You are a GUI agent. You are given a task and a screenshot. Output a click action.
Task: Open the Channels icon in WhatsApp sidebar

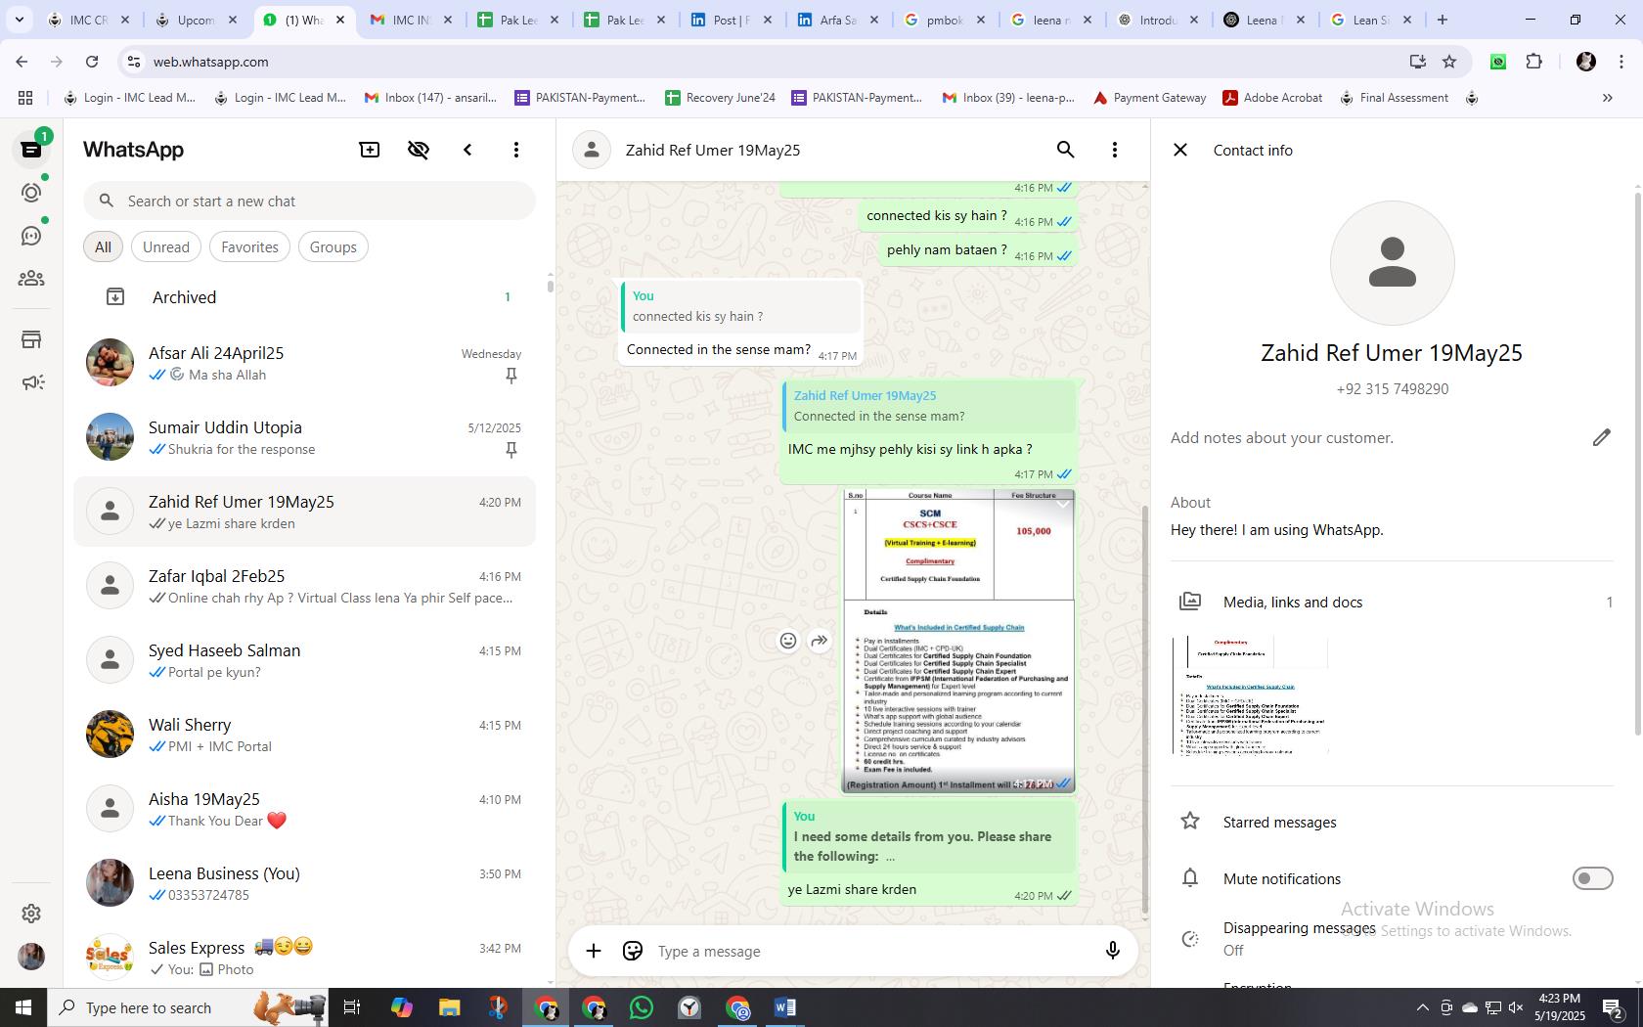coord(31,236)
